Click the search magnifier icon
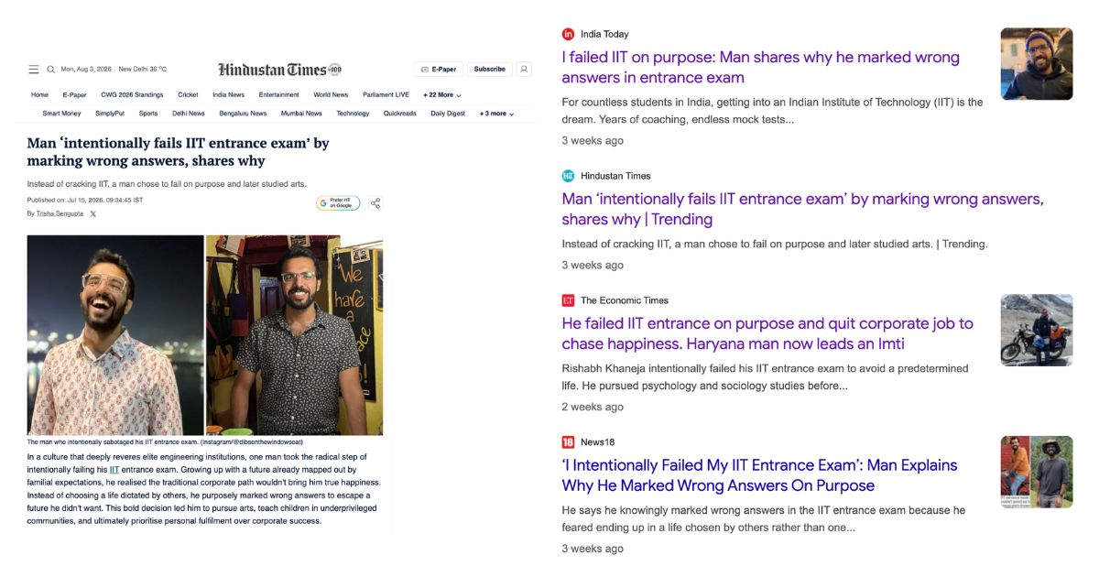Image resolution: width=1099 pixels, height=577 pixels. click(x=51, y=70)
